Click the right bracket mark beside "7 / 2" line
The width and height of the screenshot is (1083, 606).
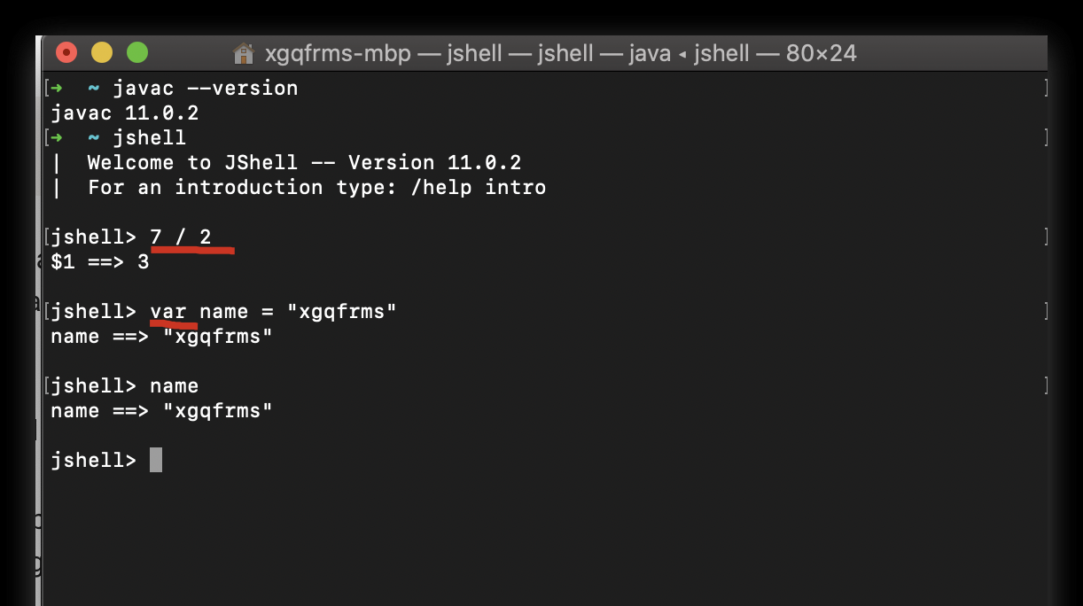[1046, 237]
